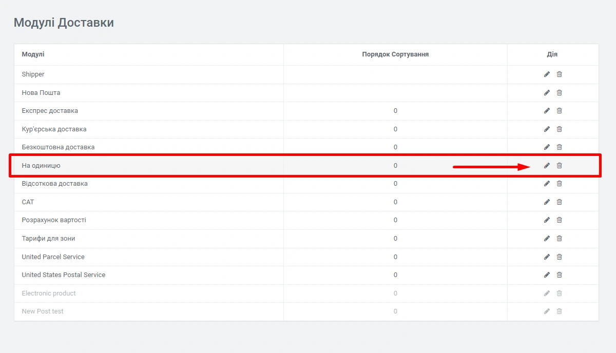
Task: Edit the Нова Пошта module
Action: pyautogui.click(x=547, y=93)
